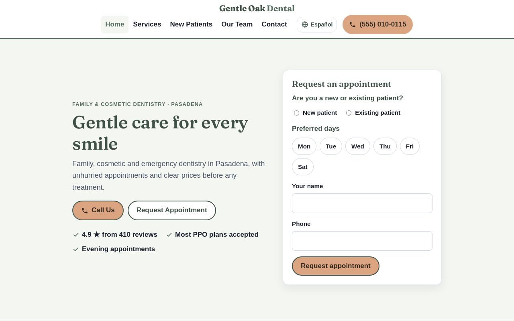Call the (555) 010-0115 header number
Screen dimensions: 514x321
click(x=377, y=24)
